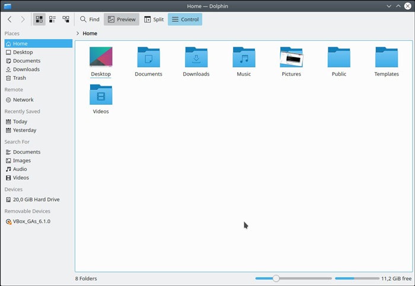Toggle the Preview button
Image resolution: width=415 pixels, height=286 pixels.
122,19
